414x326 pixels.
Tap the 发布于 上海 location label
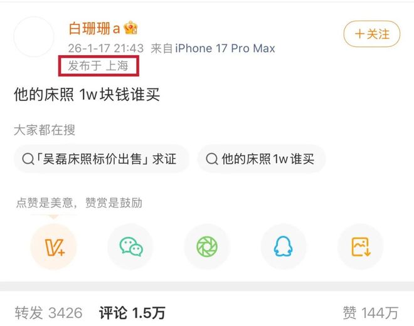(98, 66)
